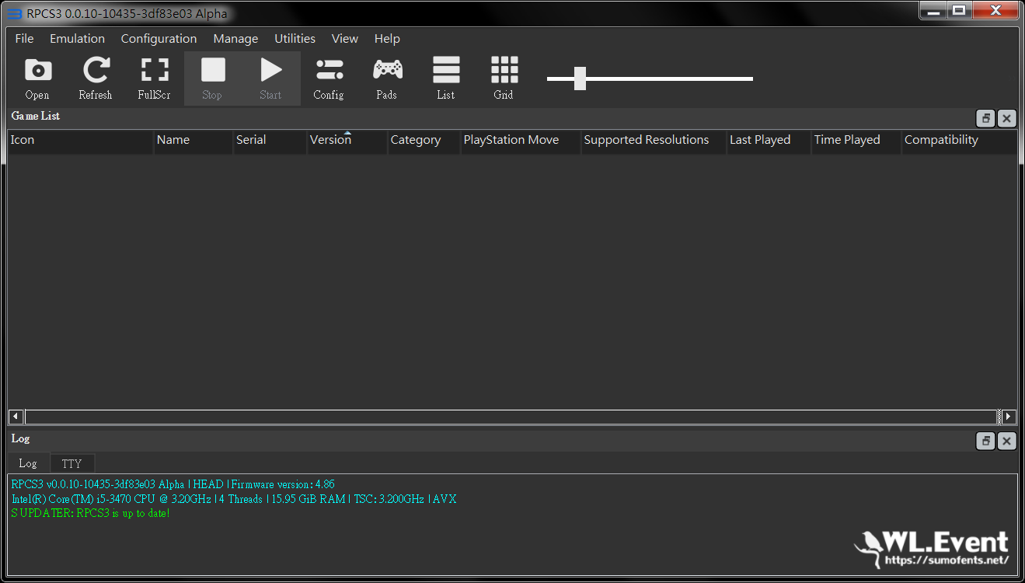Open the Configuration menu
Viewport: 1025px width, 583px height.
(x=159, y=39)
